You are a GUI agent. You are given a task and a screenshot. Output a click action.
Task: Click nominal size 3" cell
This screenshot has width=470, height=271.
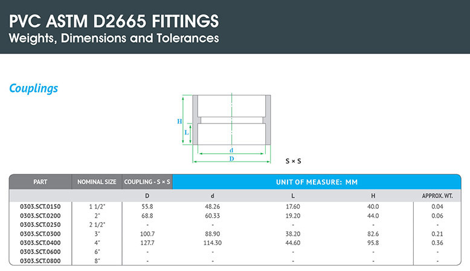click(97, 233)
